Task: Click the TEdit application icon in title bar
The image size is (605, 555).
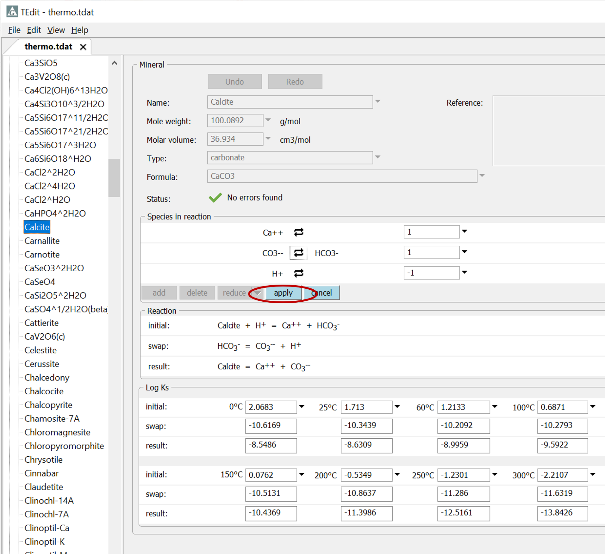Action: [x=12, y=12]
